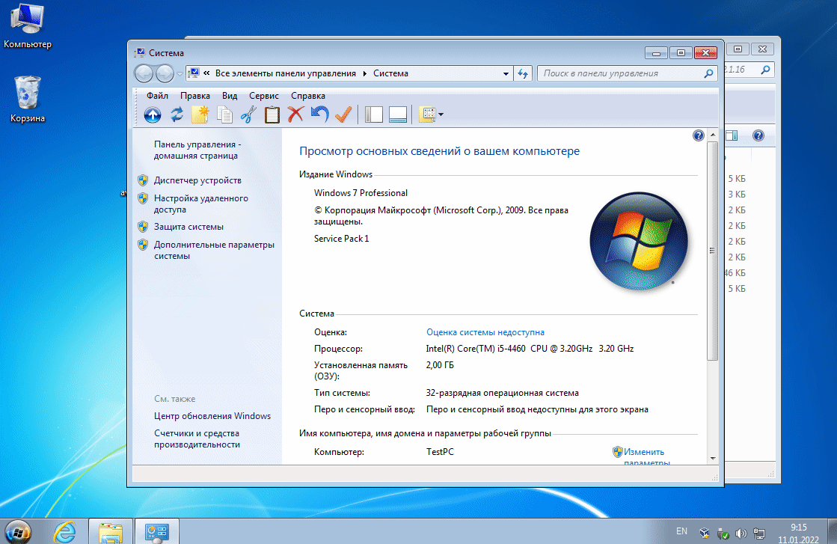Click the scrollbar up arrow
This screenshot has height=544, width=837.
click(x=713, y=135)
